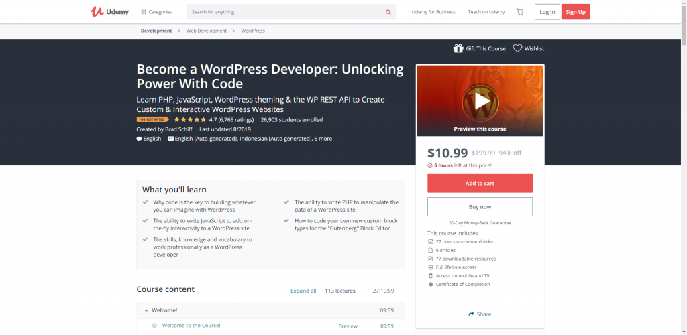The height and width of the screenshot is (335, 687).
Task: Play the course preview video
Action: (480, 101)
